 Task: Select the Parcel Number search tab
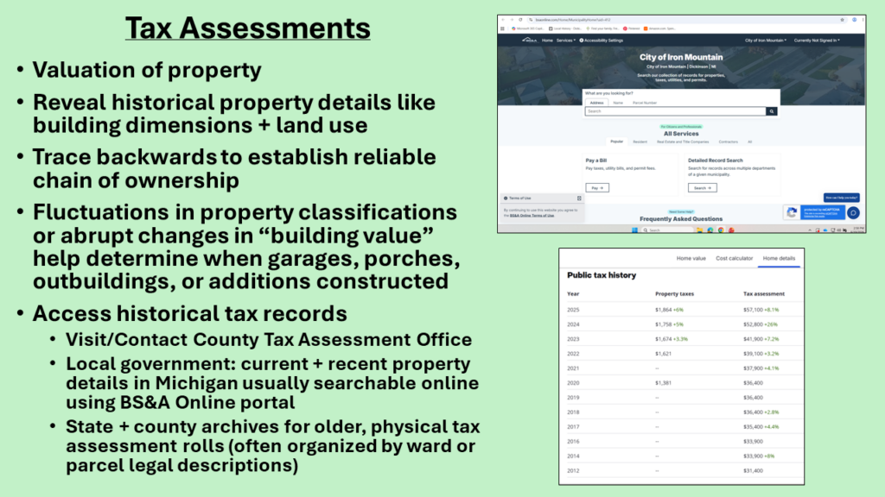pyautogui.click(x=645, y=103)
